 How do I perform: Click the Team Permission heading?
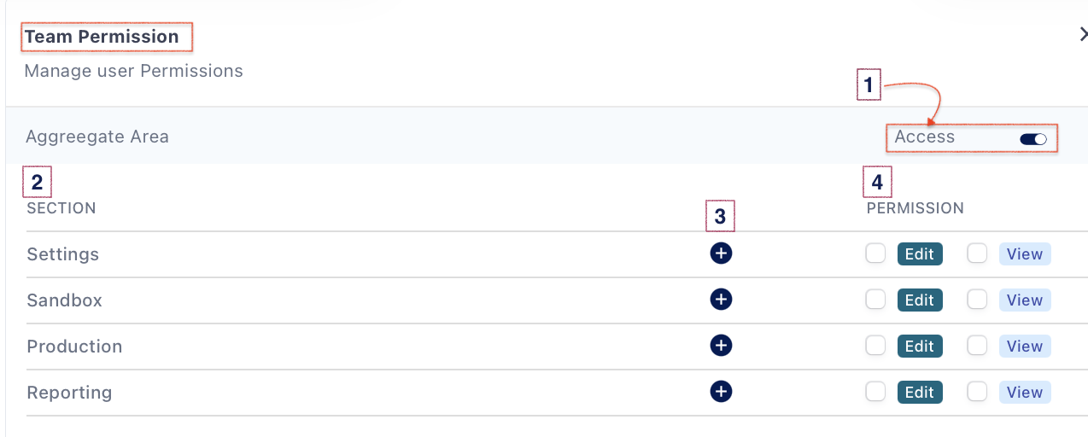coord(102,37)
